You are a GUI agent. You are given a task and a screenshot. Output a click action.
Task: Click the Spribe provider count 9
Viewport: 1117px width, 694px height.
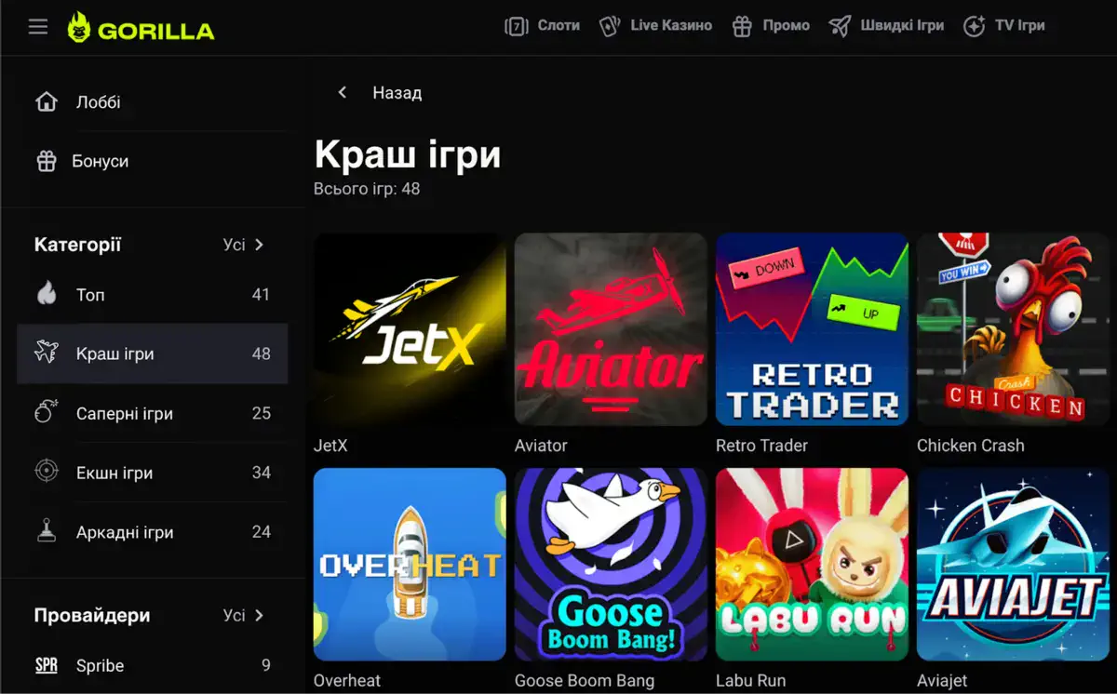click(266, 665)
